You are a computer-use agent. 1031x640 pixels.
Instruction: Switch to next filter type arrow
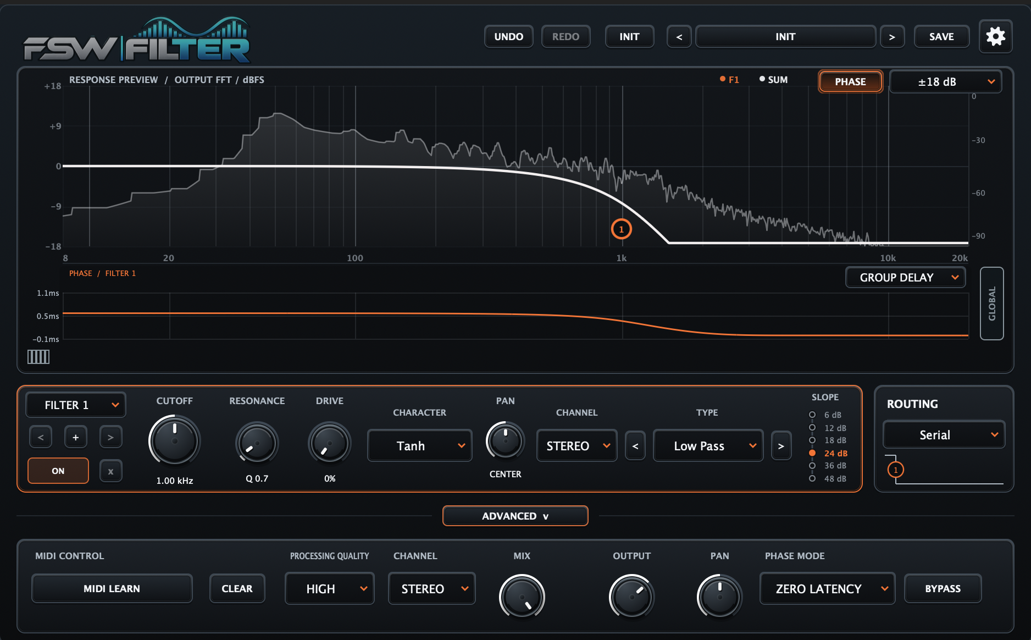point(781,446)
